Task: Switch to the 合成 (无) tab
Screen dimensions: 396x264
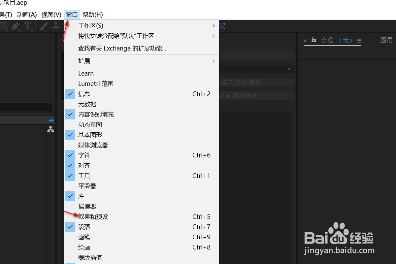Action: pyautogui.click(x=337, y=40)
